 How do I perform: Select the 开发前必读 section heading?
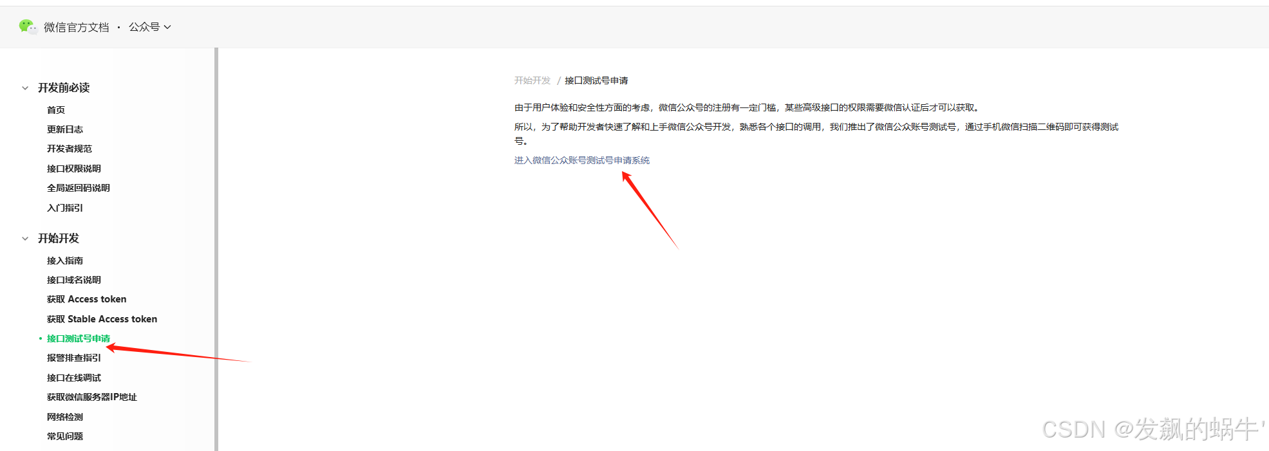[64, 87]
